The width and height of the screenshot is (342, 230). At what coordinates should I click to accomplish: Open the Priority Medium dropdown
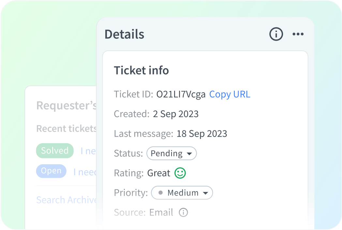pyautogui.click(x=182, y=193)
